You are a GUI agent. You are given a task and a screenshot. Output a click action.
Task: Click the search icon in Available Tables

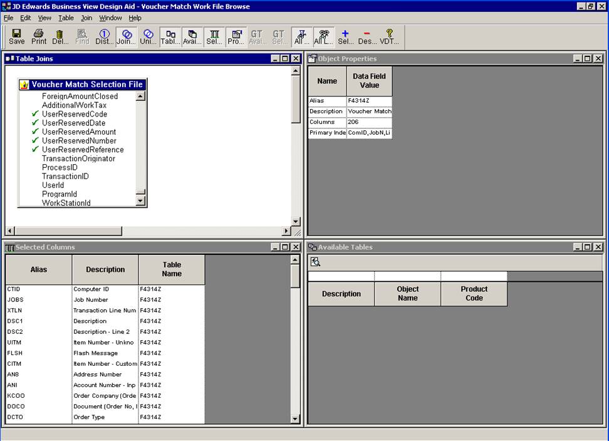point(315,262)
